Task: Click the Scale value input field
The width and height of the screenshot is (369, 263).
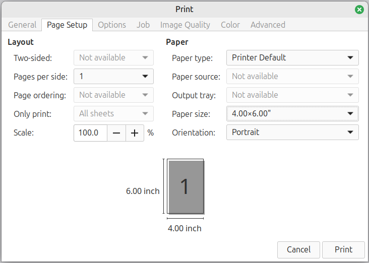Action: coord(90,133)
